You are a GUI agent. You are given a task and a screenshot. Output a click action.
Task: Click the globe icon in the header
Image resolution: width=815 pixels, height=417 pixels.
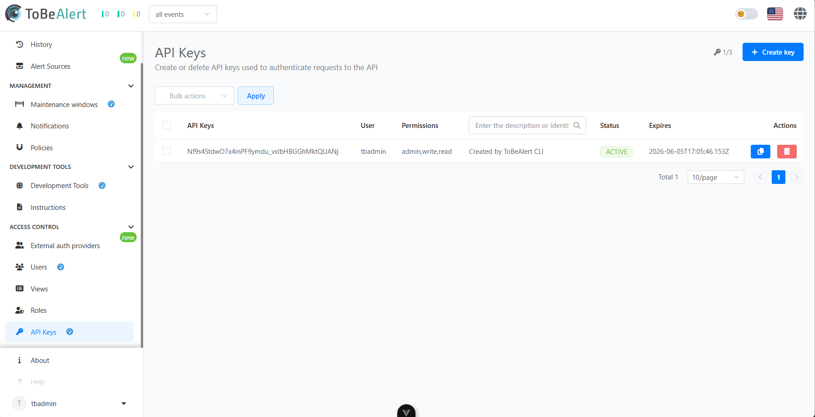800,14
